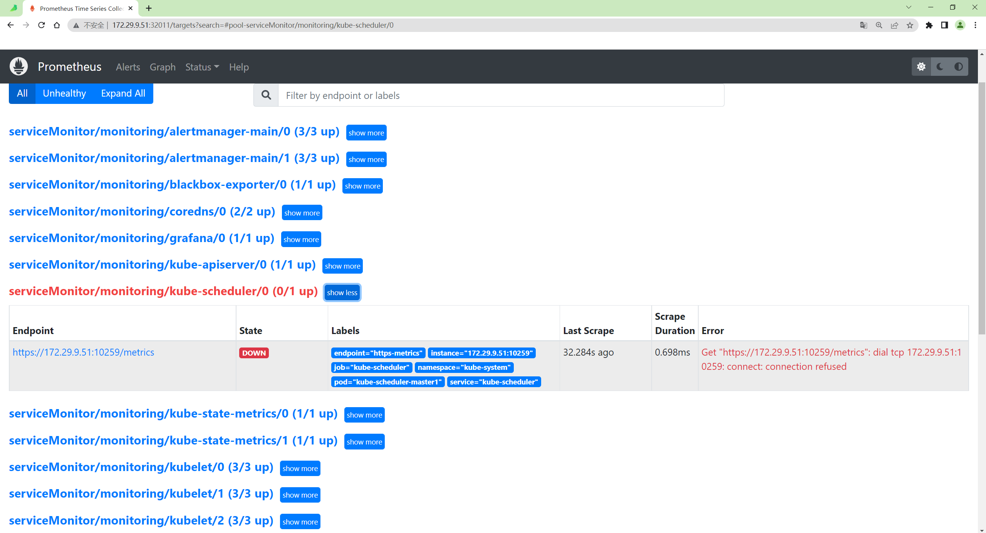Open the browser zoom icon
The height and width of the screenshot is (533, 986).
pyautogui.click(x=879, y=25)
